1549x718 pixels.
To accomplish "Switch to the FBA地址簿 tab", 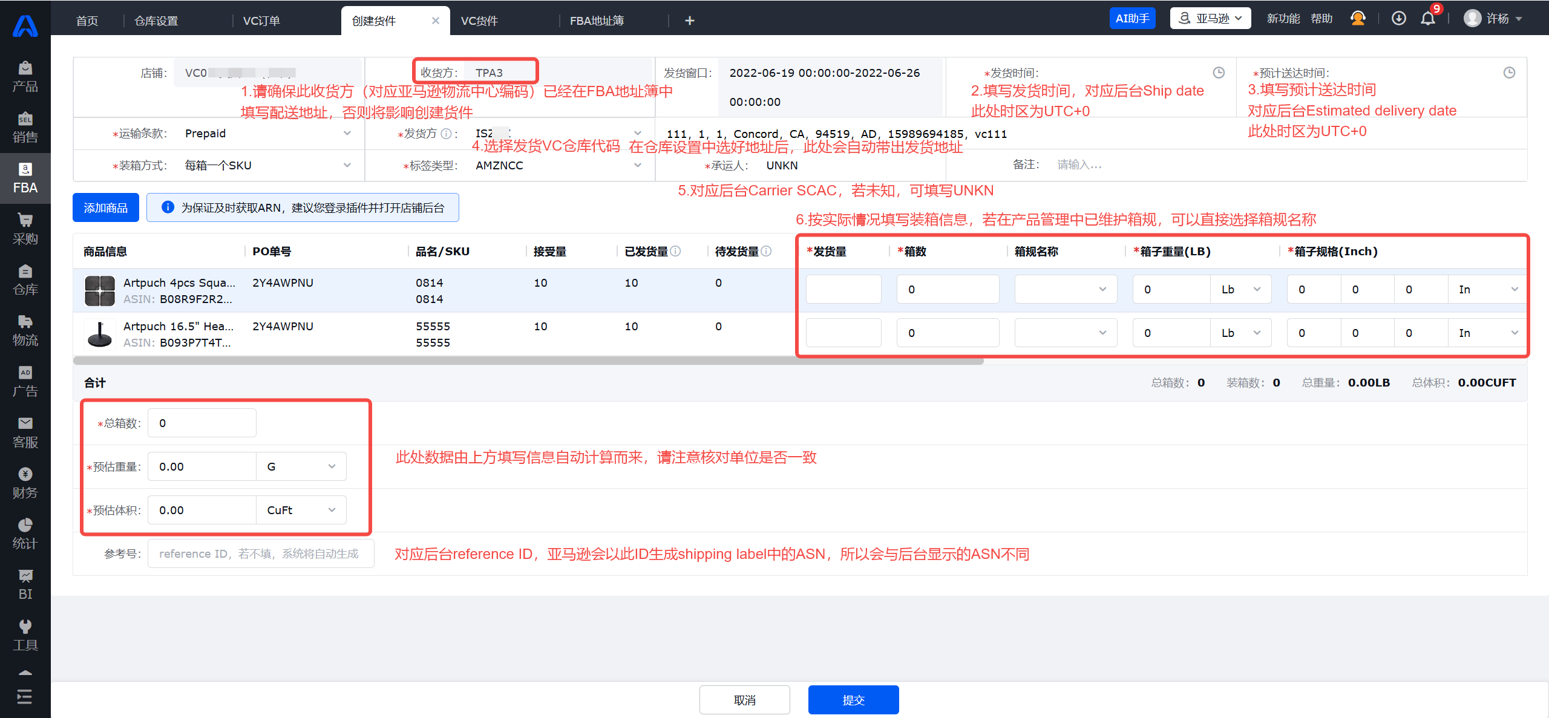I will point(597,21).
